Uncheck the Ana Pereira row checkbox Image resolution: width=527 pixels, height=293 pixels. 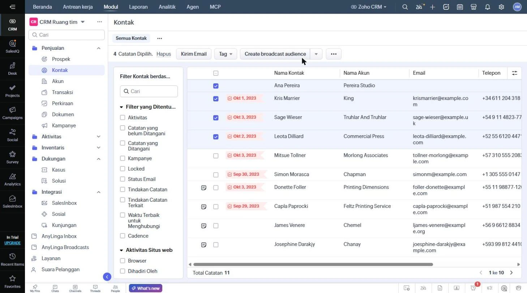coord(216,86)
